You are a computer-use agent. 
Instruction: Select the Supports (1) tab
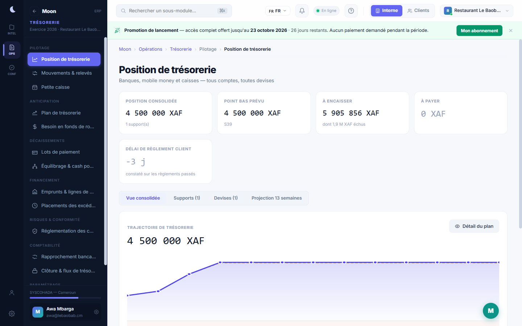[187, 198]
